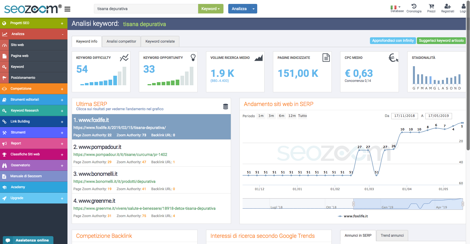
Task: Set chart period to Tutto
Action: click(302, 116)
